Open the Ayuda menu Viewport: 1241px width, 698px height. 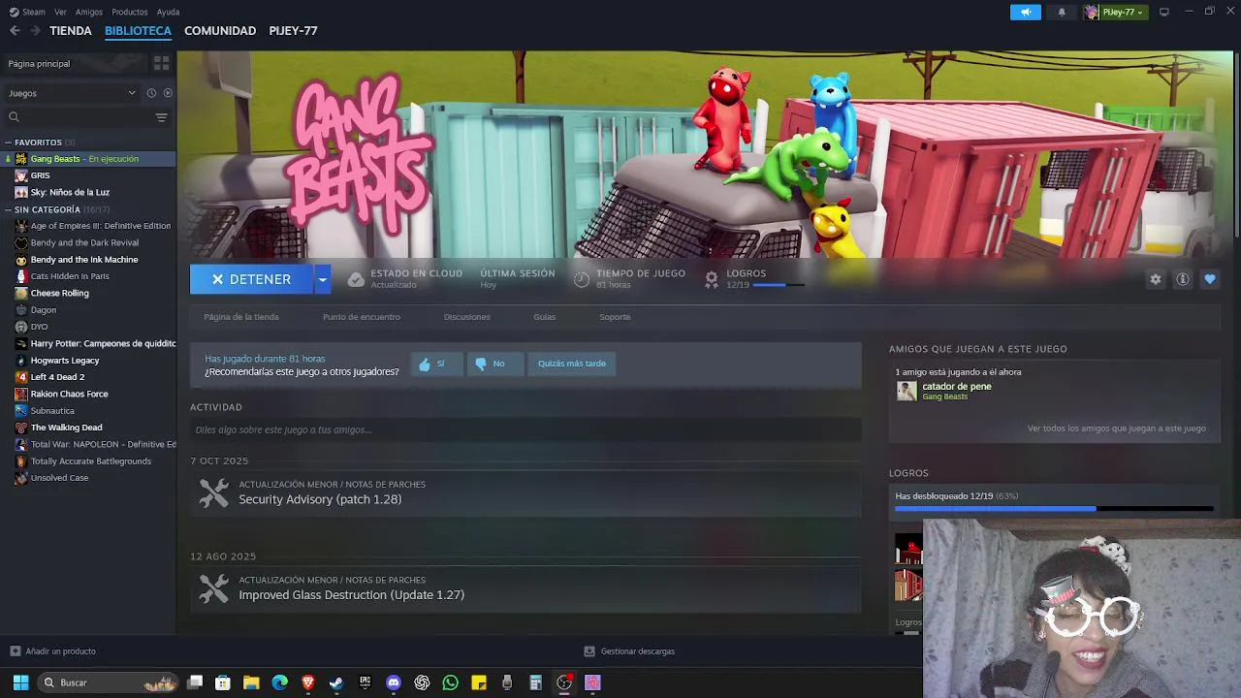tap(168, 12)
